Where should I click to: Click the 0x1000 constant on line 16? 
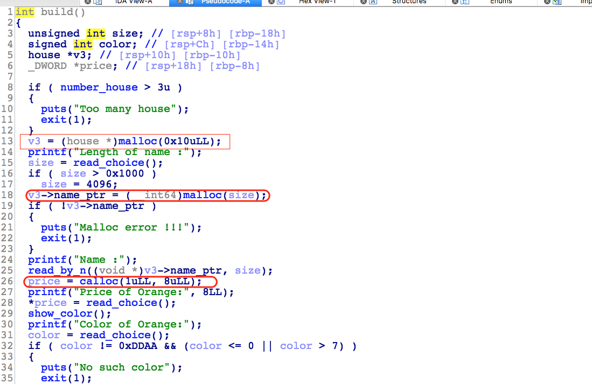click(x=124, y=173)
